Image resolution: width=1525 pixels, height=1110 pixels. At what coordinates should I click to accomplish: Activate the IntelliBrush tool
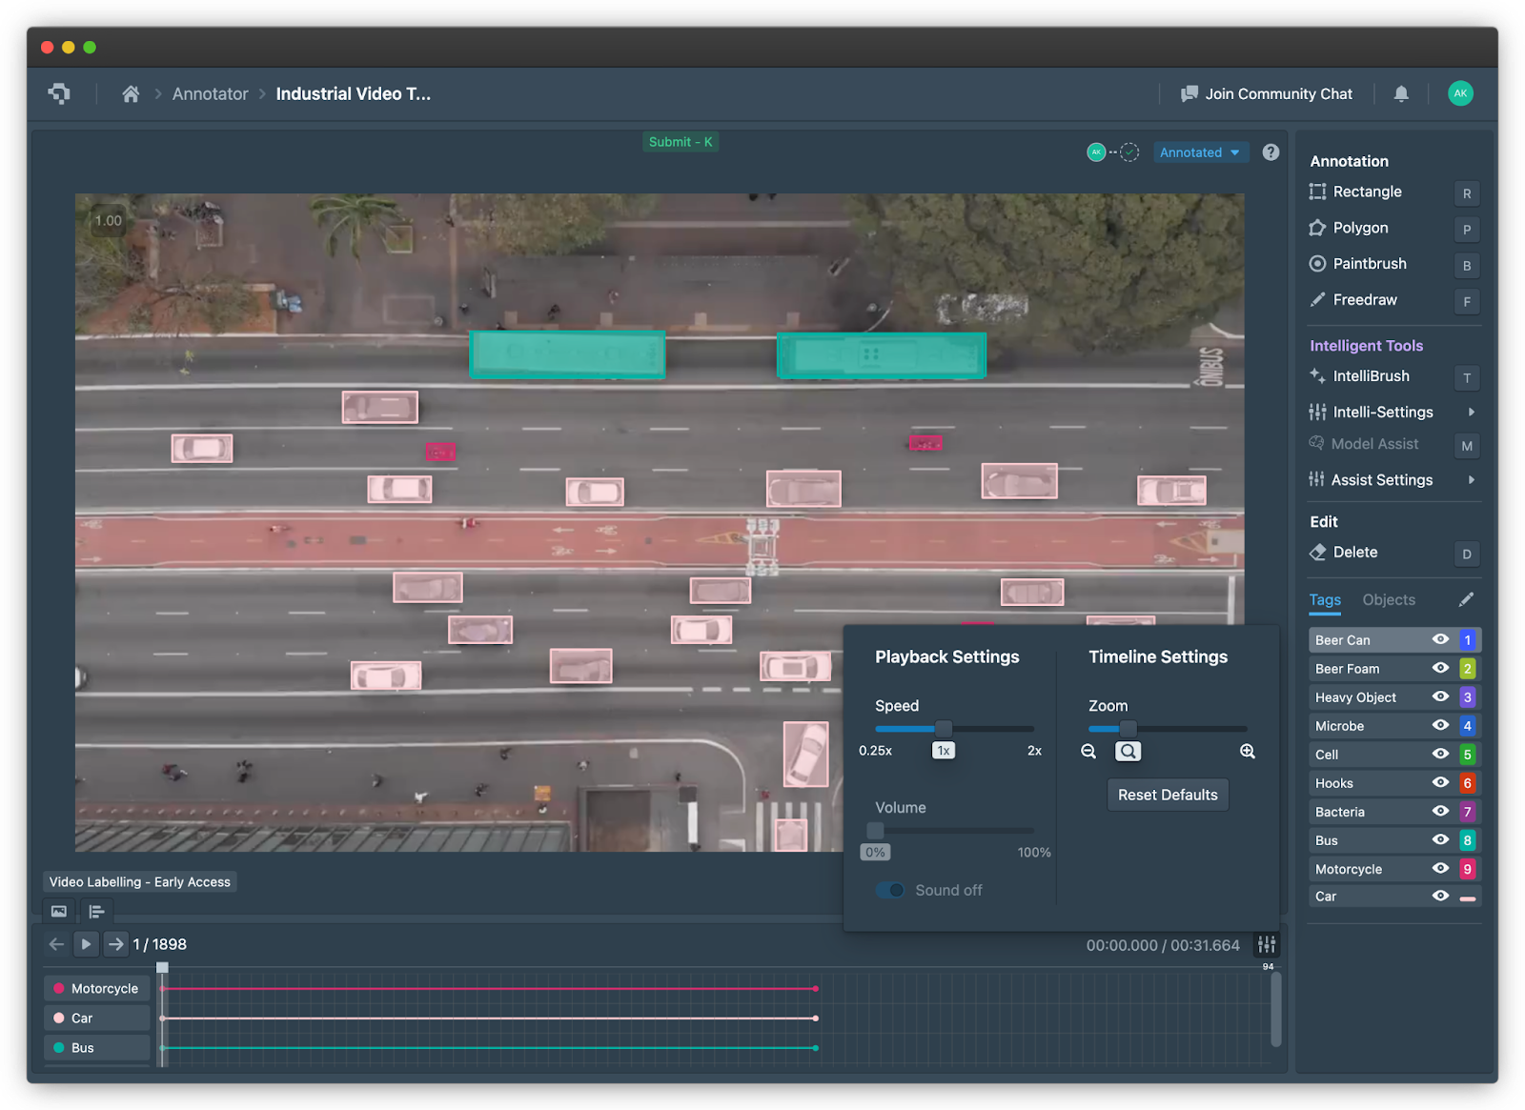point(1371,376)
